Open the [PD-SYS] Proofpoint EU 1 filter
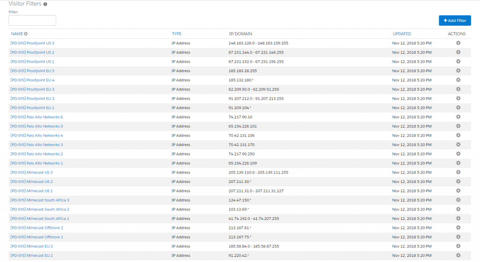 (x=32, y=108)
